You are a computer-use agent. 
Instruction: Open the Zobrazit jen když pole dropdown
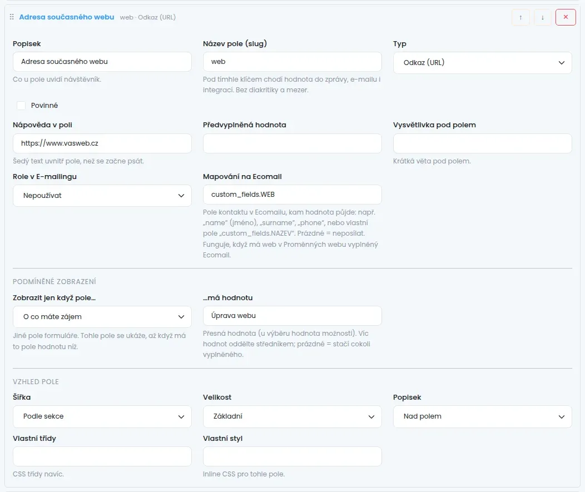pos(102,317)
